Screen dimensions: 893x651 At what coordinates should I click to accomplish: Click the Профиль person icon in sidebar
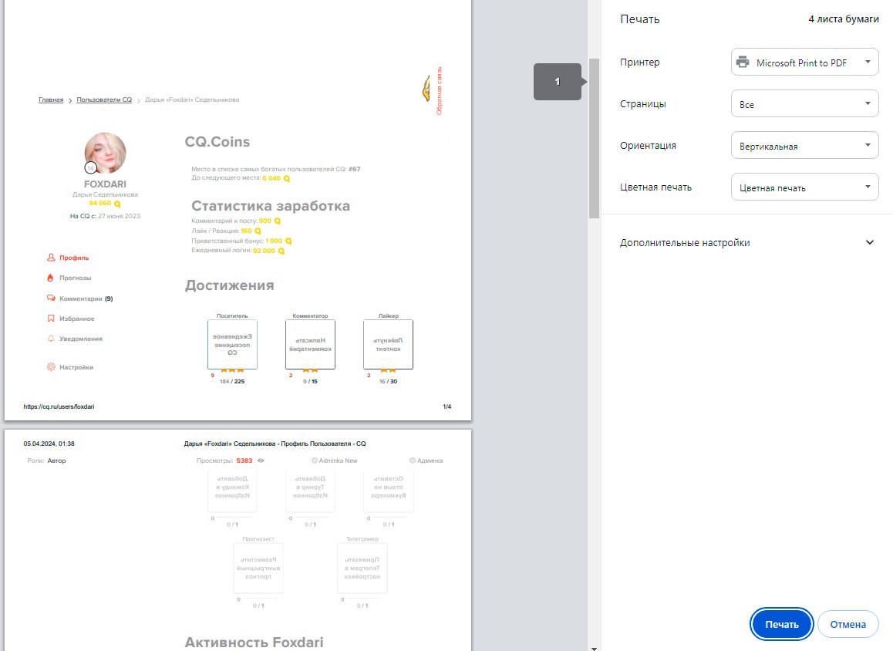51,258
